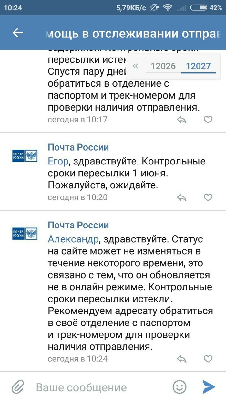Tap the back arrow in header
This screenshot has width=226, height=402.
point(18,33)
